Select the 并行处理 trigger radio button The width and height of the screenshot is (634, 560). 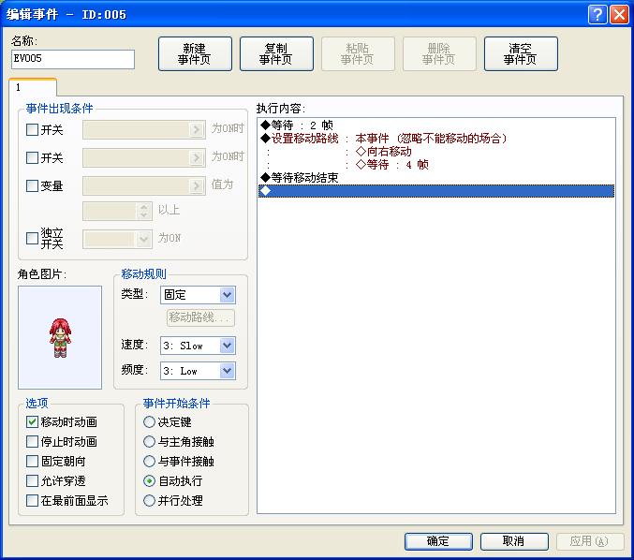coord(149,501)
